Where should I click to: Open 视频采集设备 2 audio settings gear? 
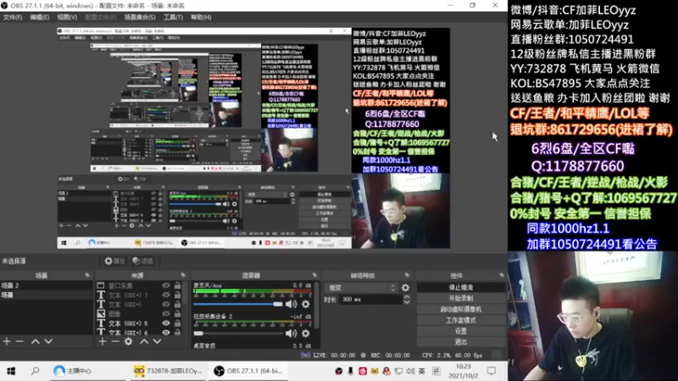306,334
